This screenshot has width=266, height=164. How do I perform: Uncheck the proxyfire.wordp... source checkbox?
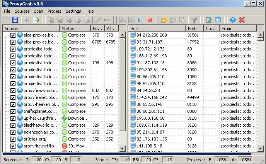pyautogui.click(x=13, y=90)
